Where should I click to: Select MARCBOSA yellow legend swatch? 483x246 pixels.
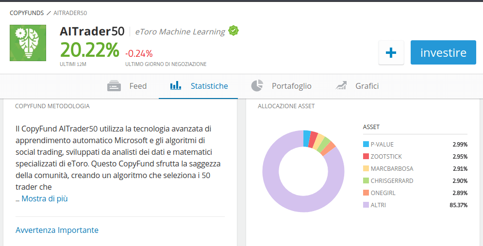pyautogui.click(x=366, y=169)
